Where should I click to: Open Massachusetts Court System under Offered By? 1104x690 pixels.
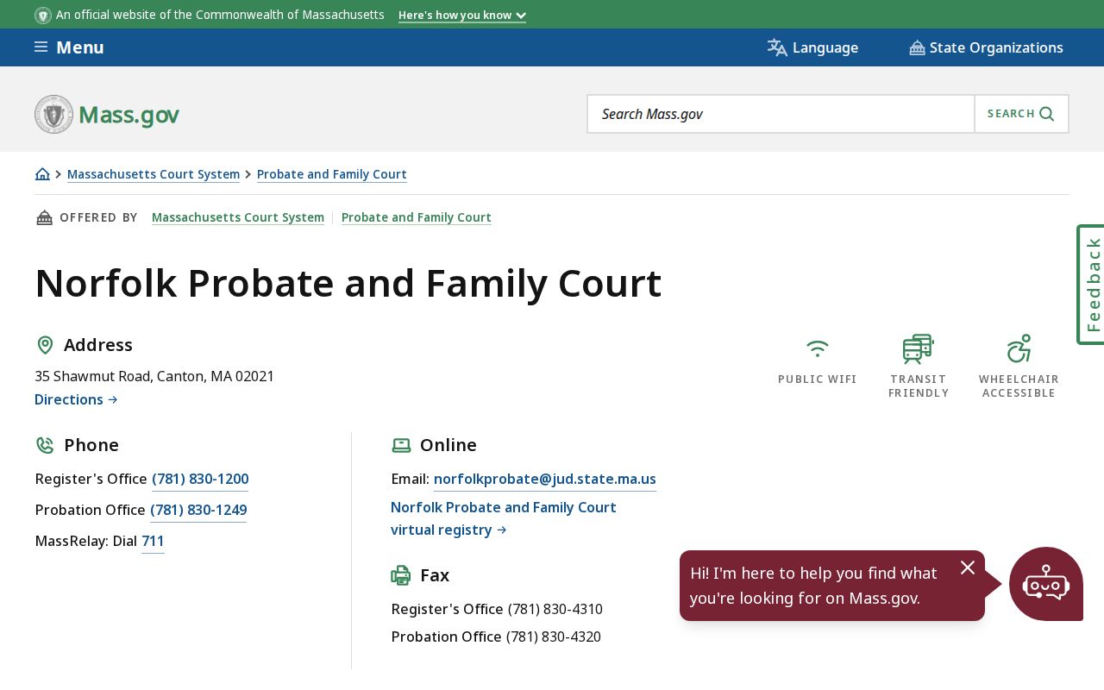tap(238, 217)
